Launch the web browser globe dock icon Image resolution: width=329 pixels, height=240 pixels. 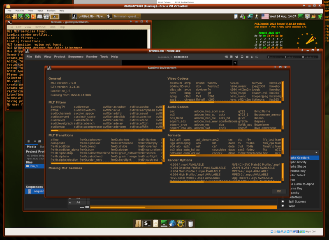(x=172, y=224)
